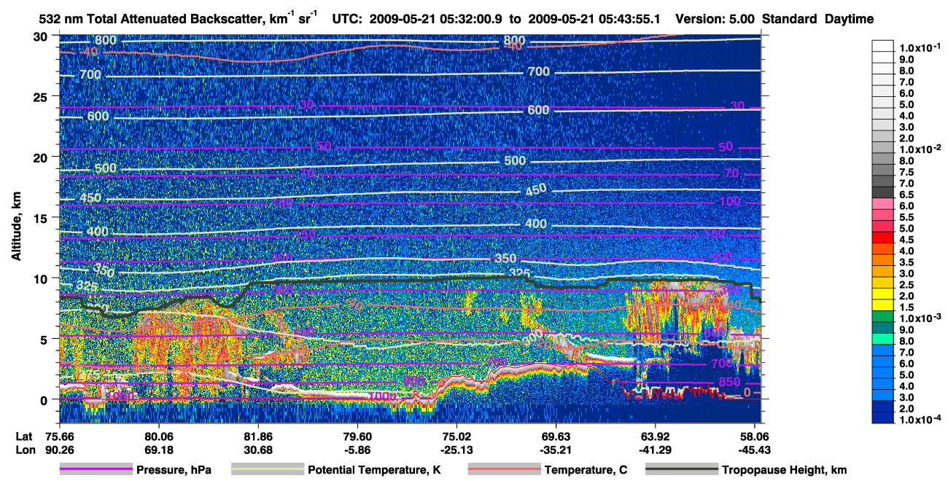
Task: Click longitude value '-41.29'
Action: coord(655,449)
